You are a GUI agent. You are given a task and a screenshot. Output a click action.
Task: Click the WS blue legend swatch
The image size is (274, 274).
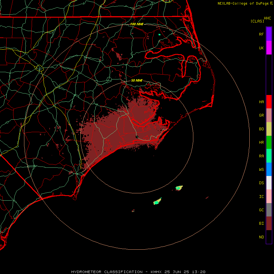269,169
